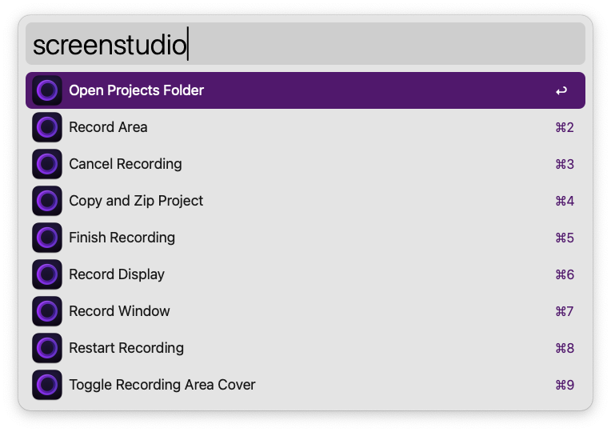Click the icon beside Record Window
The width and height of the screenshot is (611, 432).
(x=47, y=311)
